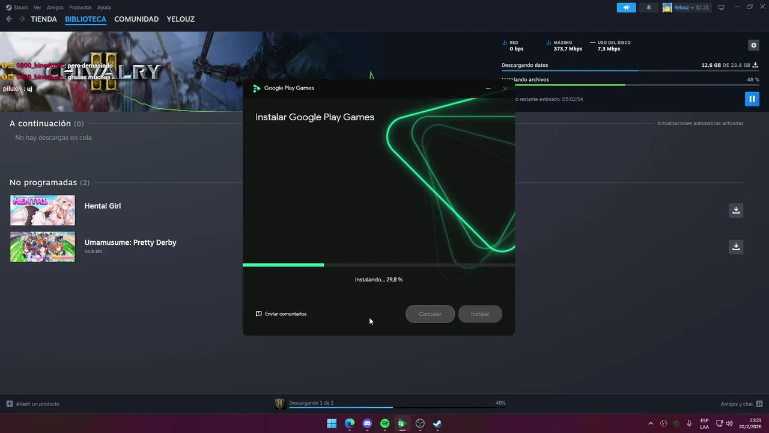
Task: Click the Añadir un producto plus icon
Action: (x=10, y=404)
